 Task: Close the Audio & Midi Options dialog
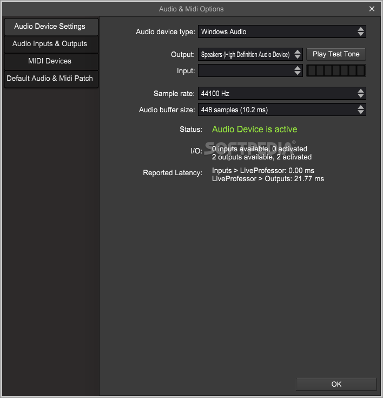click(x=372, y=9)
